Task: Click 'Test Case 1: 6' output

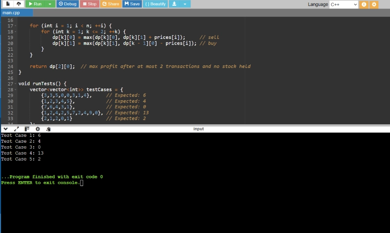Action: coord(21,136)
